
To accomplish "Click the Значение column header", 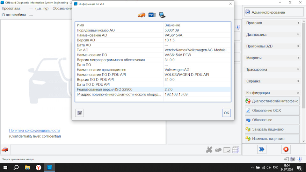I will [x=197, y=25].
